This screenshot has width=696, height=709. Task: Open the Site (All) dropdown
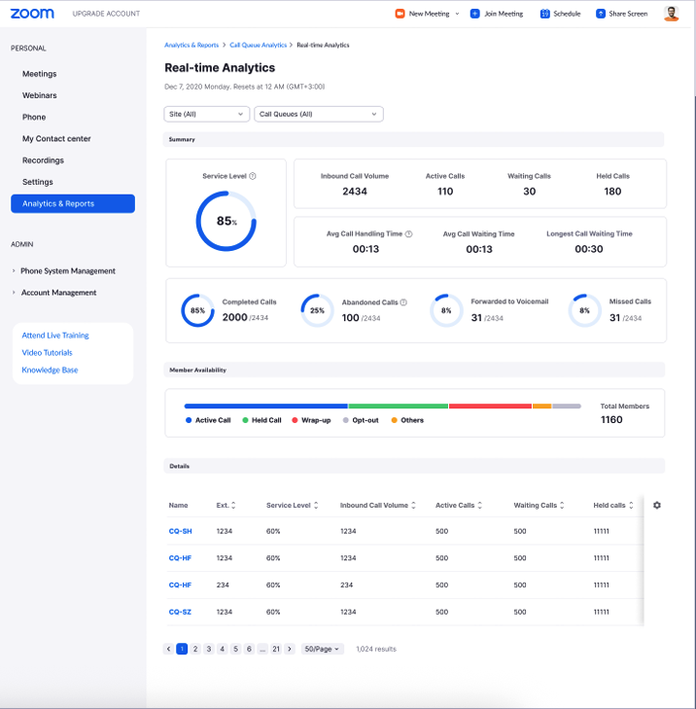coord(206,114)
